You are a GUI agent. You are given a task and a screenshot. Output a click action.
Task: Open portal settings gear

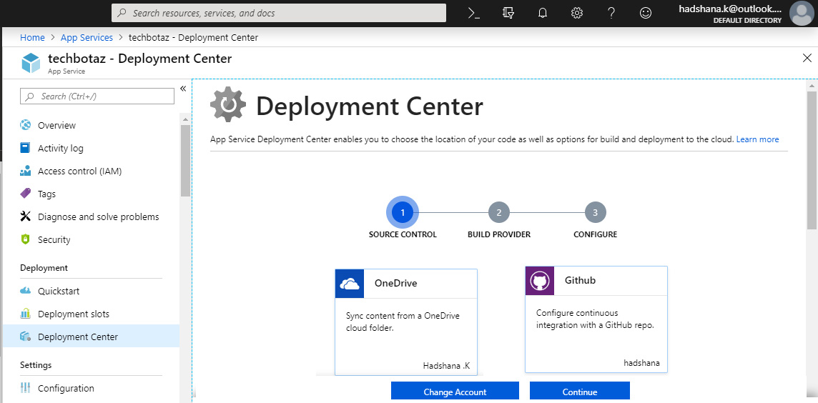(x=577, y=13)
